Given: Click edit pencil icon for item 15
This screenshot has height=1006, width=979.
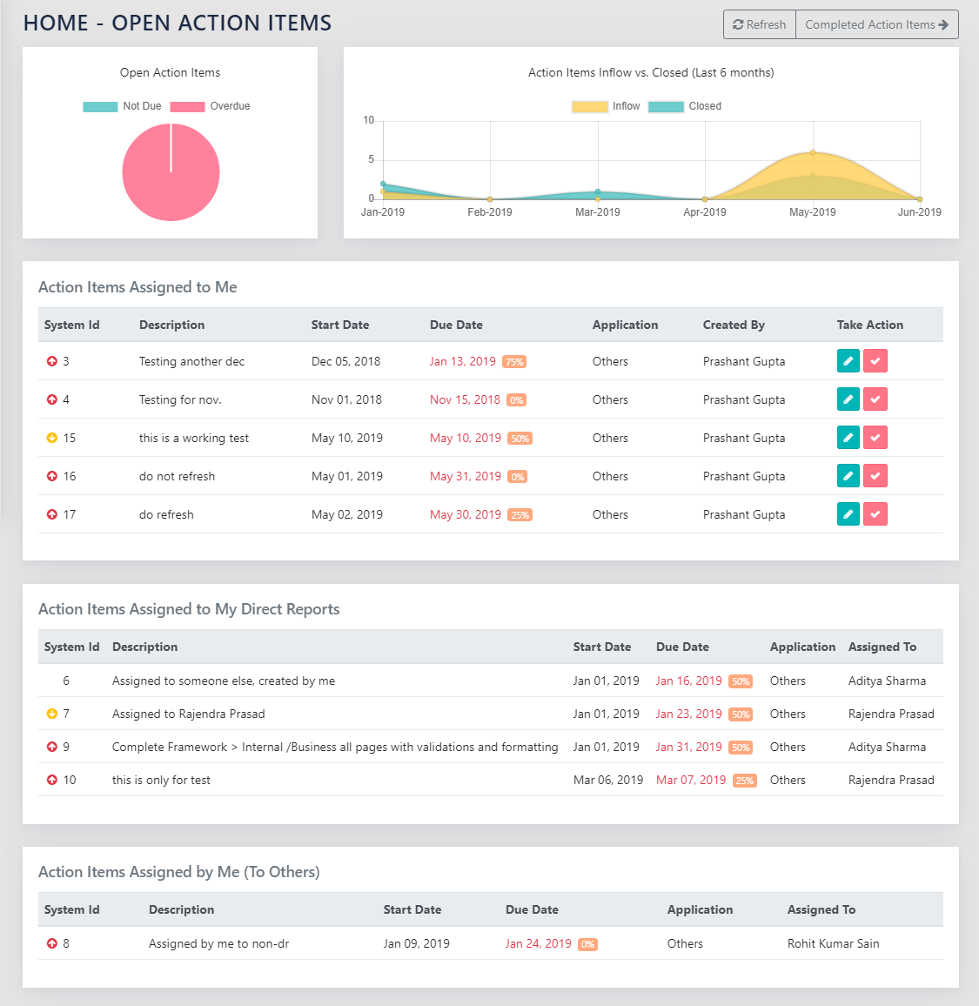Looking at the screenshot, I should click(848, 438).
